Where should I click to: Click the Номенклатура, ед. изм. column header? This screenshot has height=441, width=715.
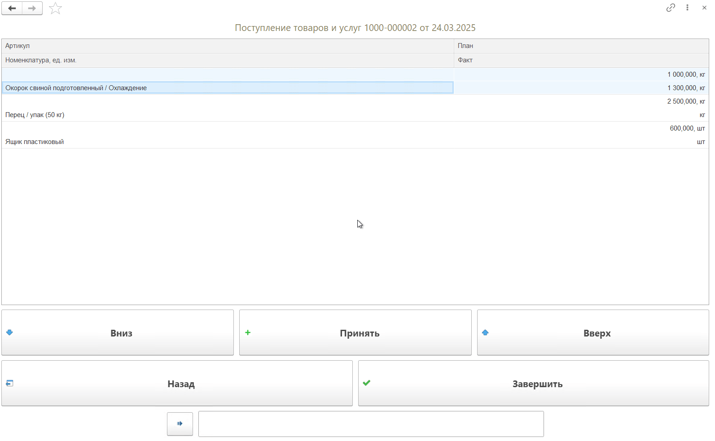pyautogui.click(x=227, y=60)
